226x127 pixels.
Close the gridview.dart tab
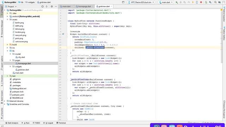pyautogui.click(x=112, y=6)
